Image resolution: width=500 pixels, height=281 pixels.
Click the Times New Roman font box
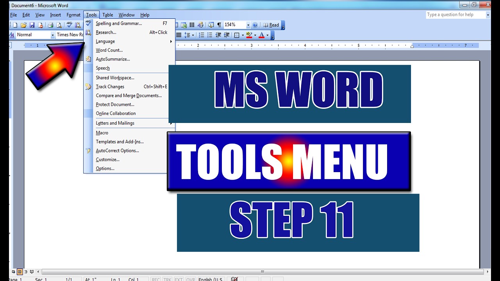pyautogui.click(x=70, y=35)
